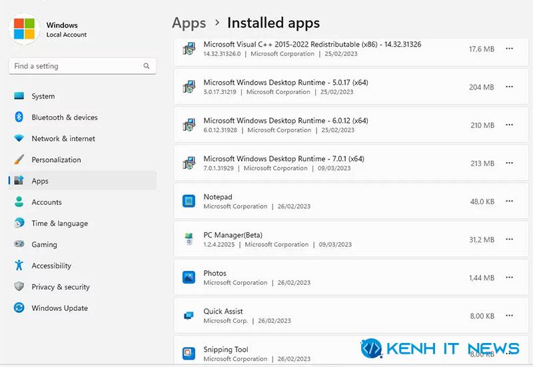Click the Desktop Runtime 6.0.12 installer icon

coord(189,125)
